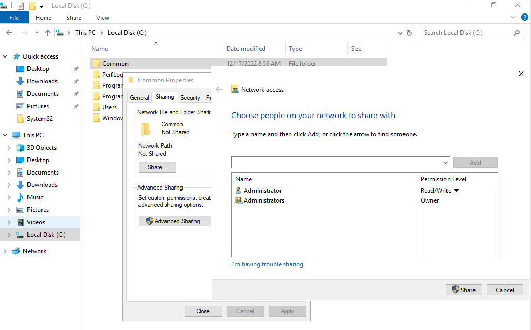The image size is (531, 330).
Task: Collapse the Quick access tree section
Action: pos(5,56)
